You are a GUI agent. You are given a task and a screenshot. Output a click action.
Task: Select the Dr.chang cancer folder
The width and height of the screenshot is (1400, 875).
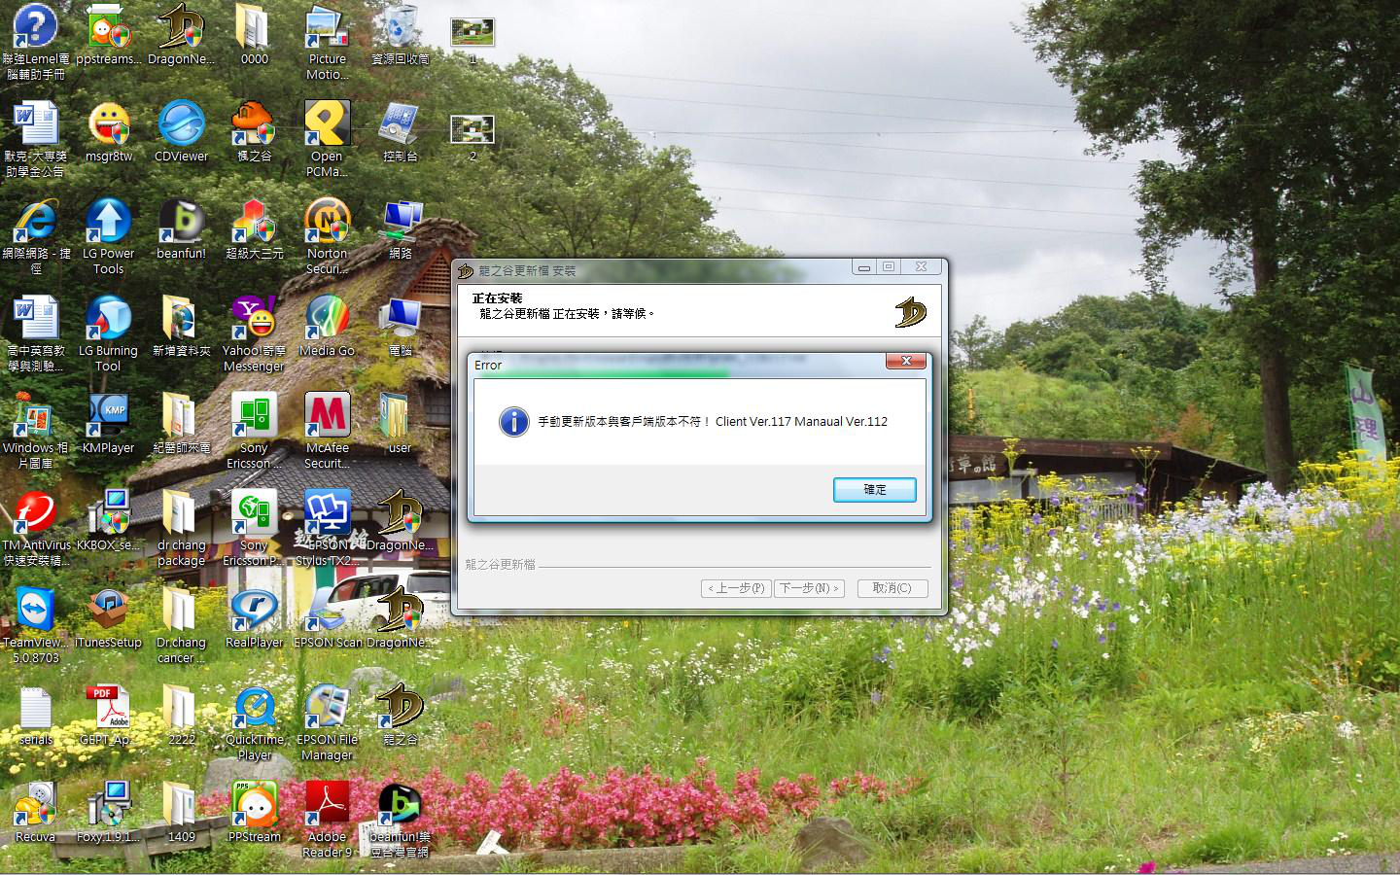coord(181,625)
